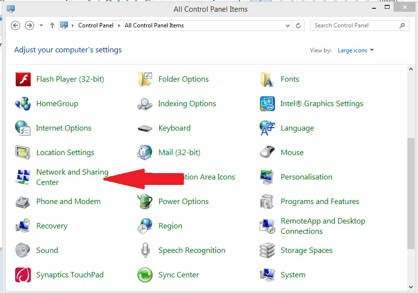
Task: Click the Control Panel address bar icon
Action: tap(64, 25)
